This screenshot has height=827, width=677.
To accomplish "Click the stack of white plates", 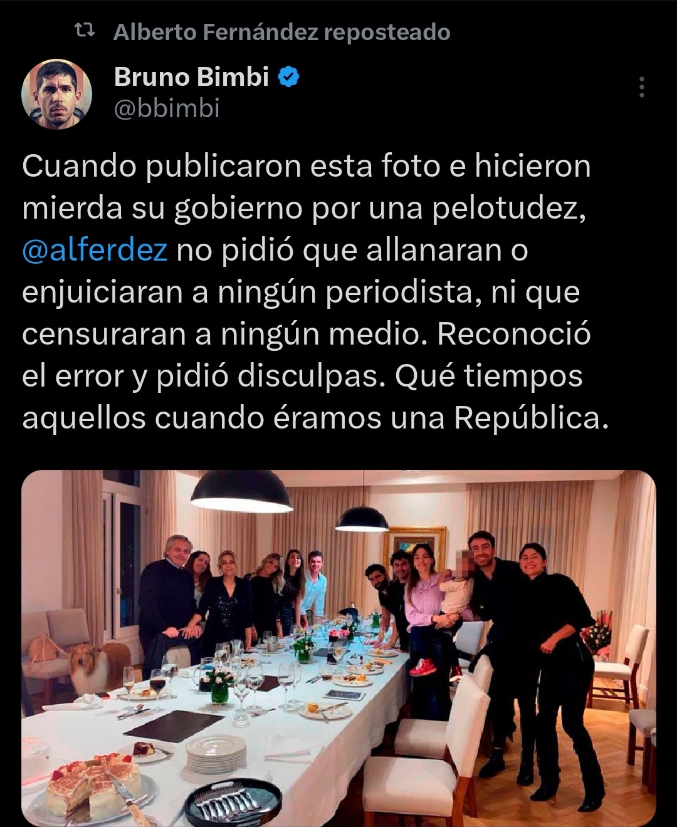I will click(x=216, y=752).
